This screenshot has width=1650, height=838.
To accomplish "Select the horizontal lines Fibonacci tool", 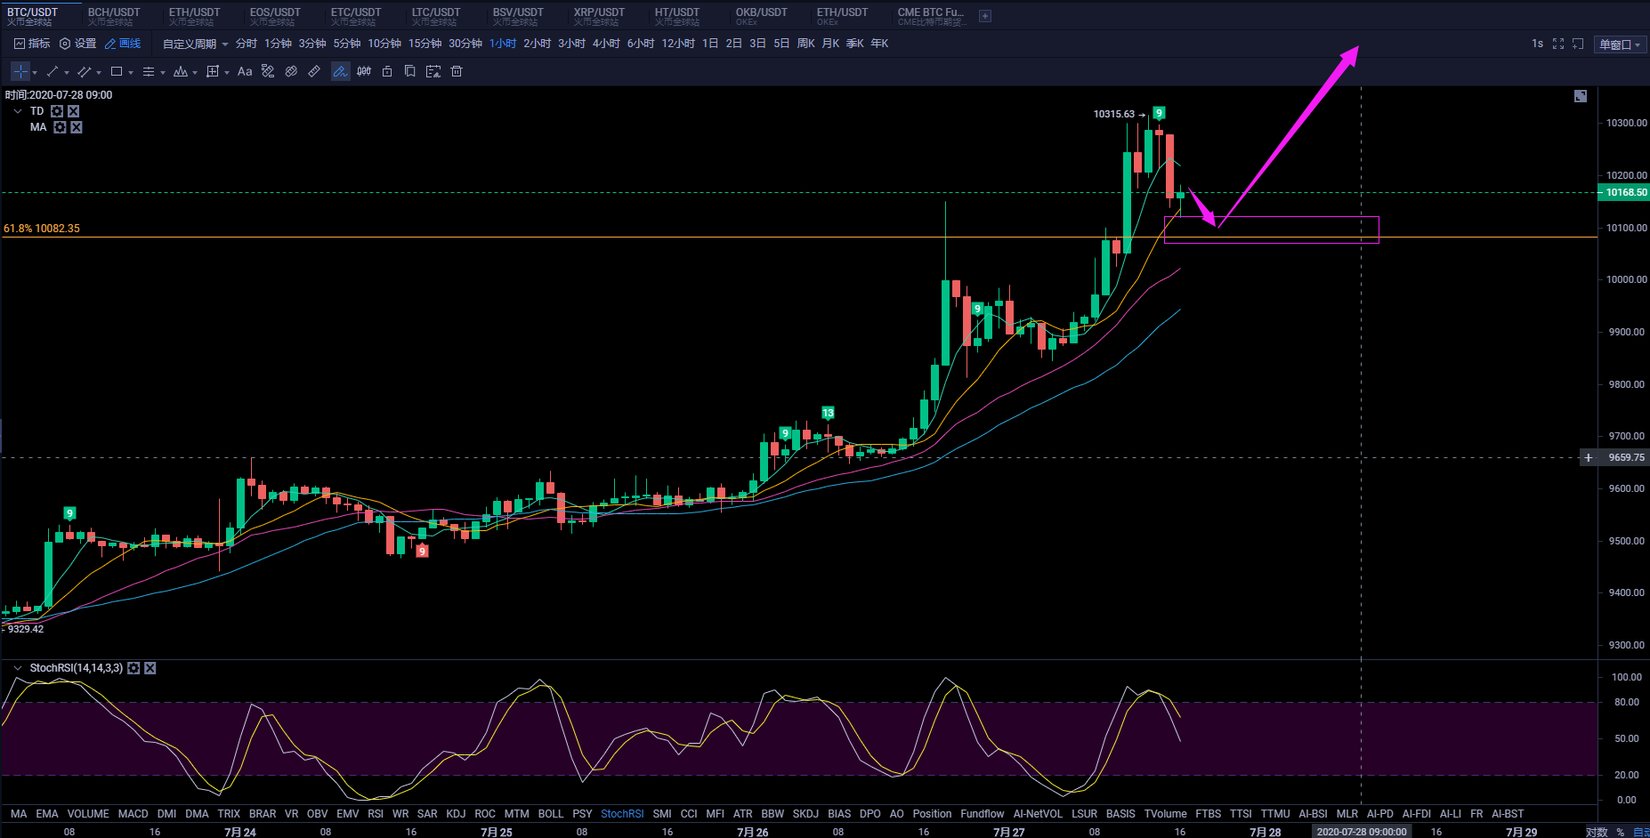I will (149, 72).
